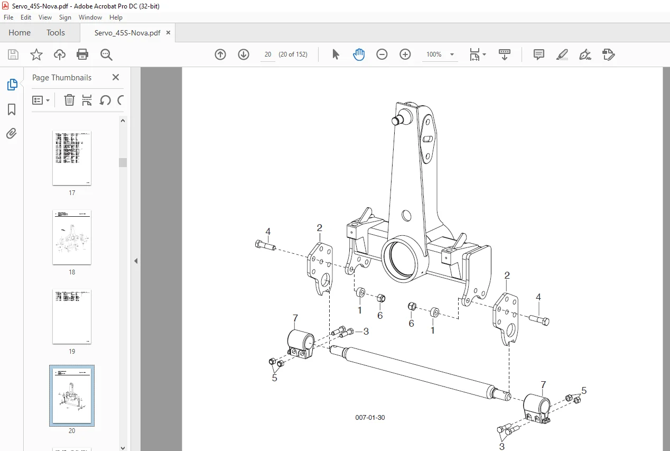Open the Find text magnifier tool
The width and height of the screenshot is (670, 451).
(x=106, y=54)
